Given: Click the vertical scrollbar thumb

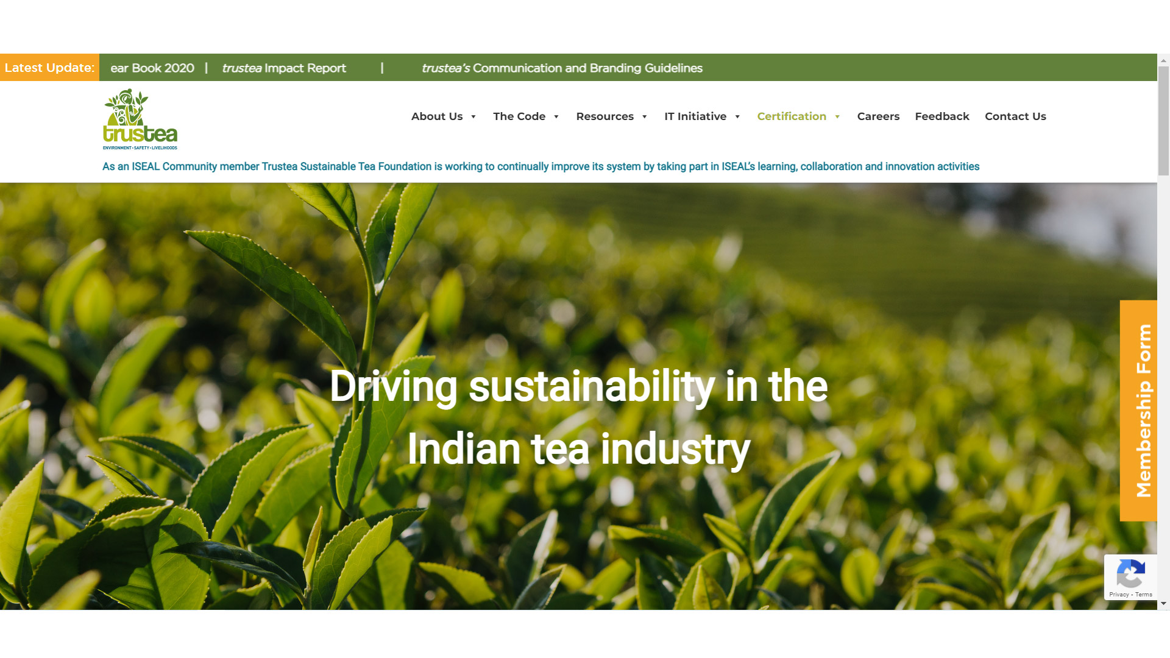Looking at the screenshot, I should [x=1163, y=121].
